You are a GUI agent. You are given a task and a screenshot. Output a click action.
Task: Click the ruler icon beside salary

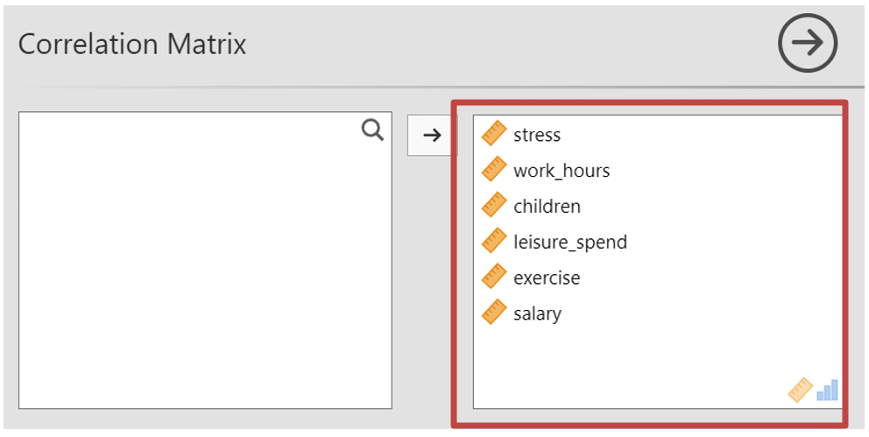tap(494, 313)
